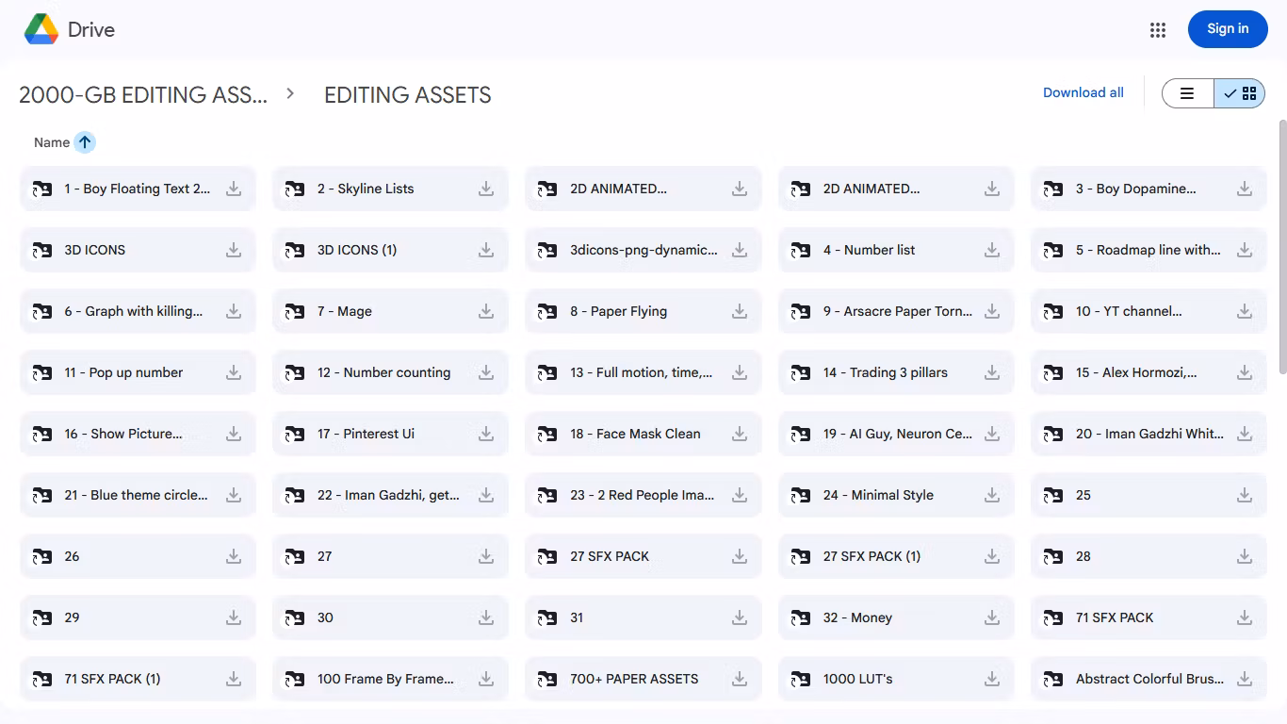Reverse sort direction with the arrow
The width and height of the screenshot is (1287, 724).
85,142
